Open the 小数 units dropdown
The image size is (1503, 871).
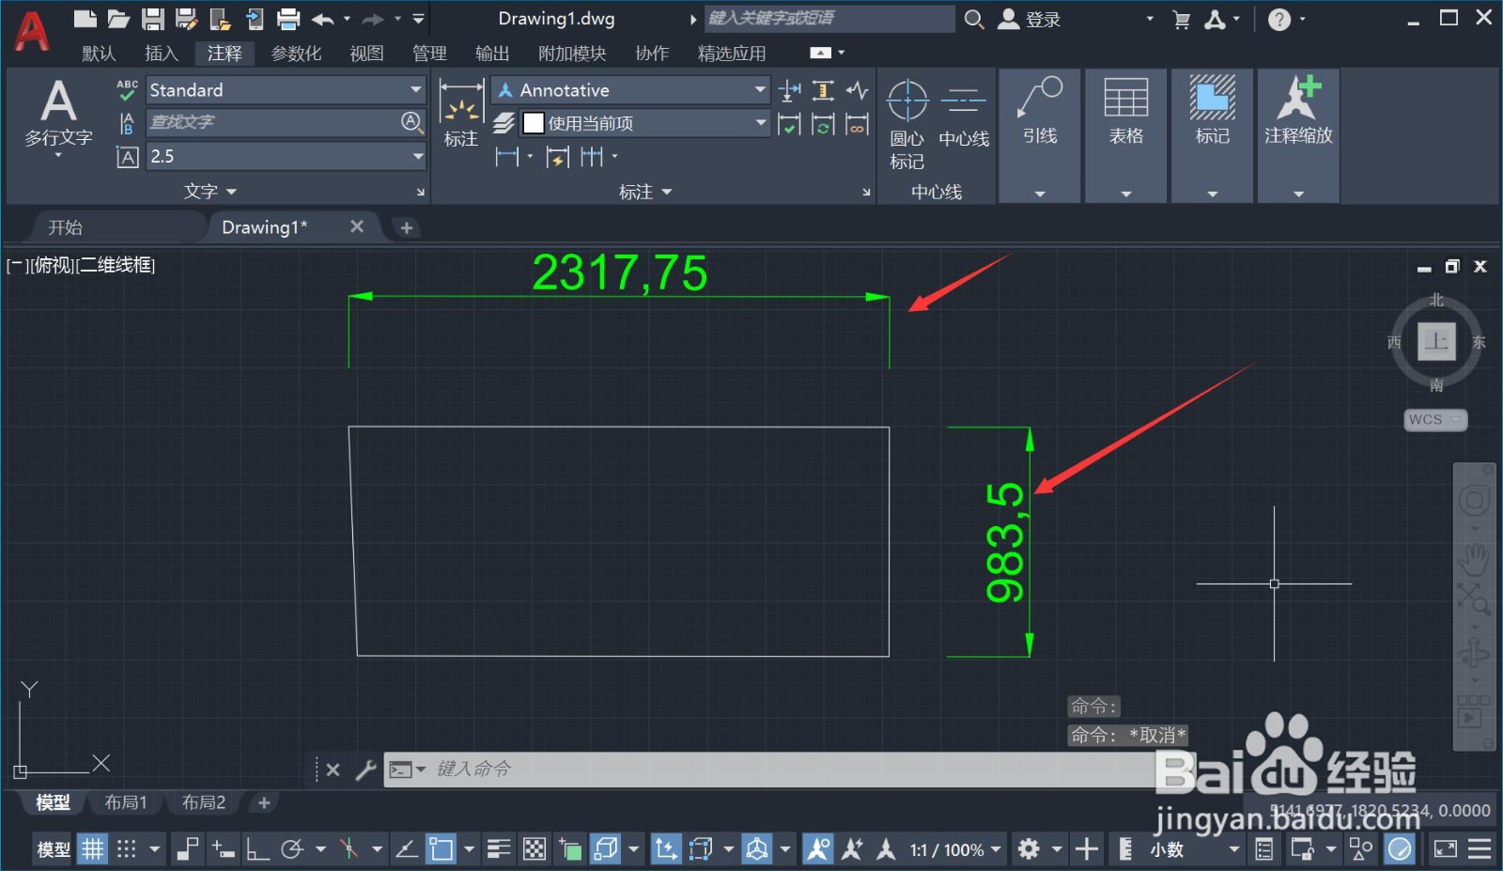(1193, 850)
